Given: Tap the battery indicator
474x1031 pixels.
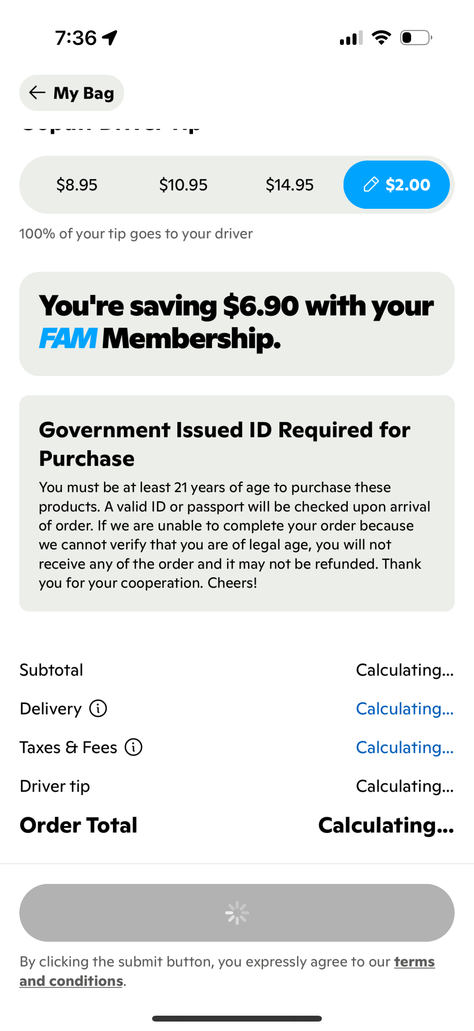Looking at the screenshot, I should tap(415, 37).
